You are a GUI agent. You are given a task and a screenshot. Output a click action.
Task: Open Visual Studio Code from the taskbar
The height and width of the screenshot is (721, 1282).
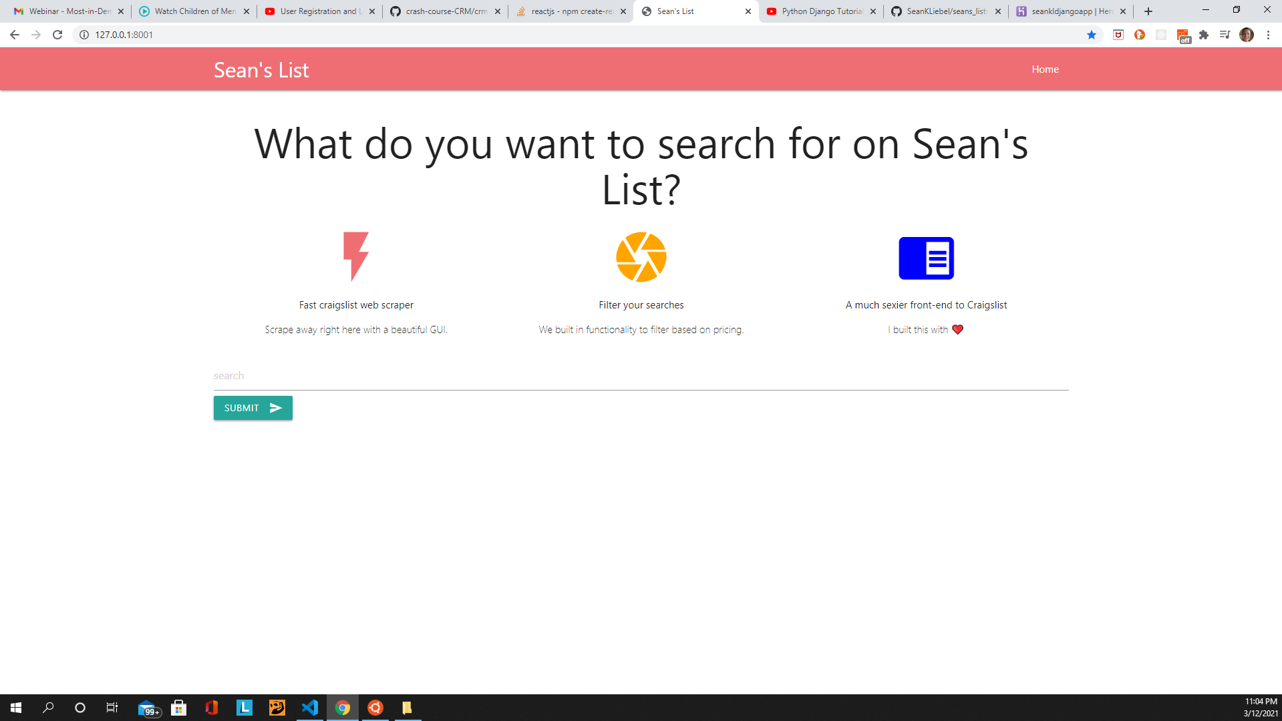(x=309, y=708)
